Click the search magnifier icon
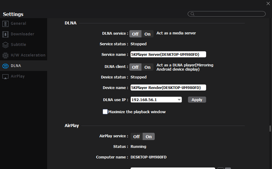272x169 pixels. pos(192,14)
